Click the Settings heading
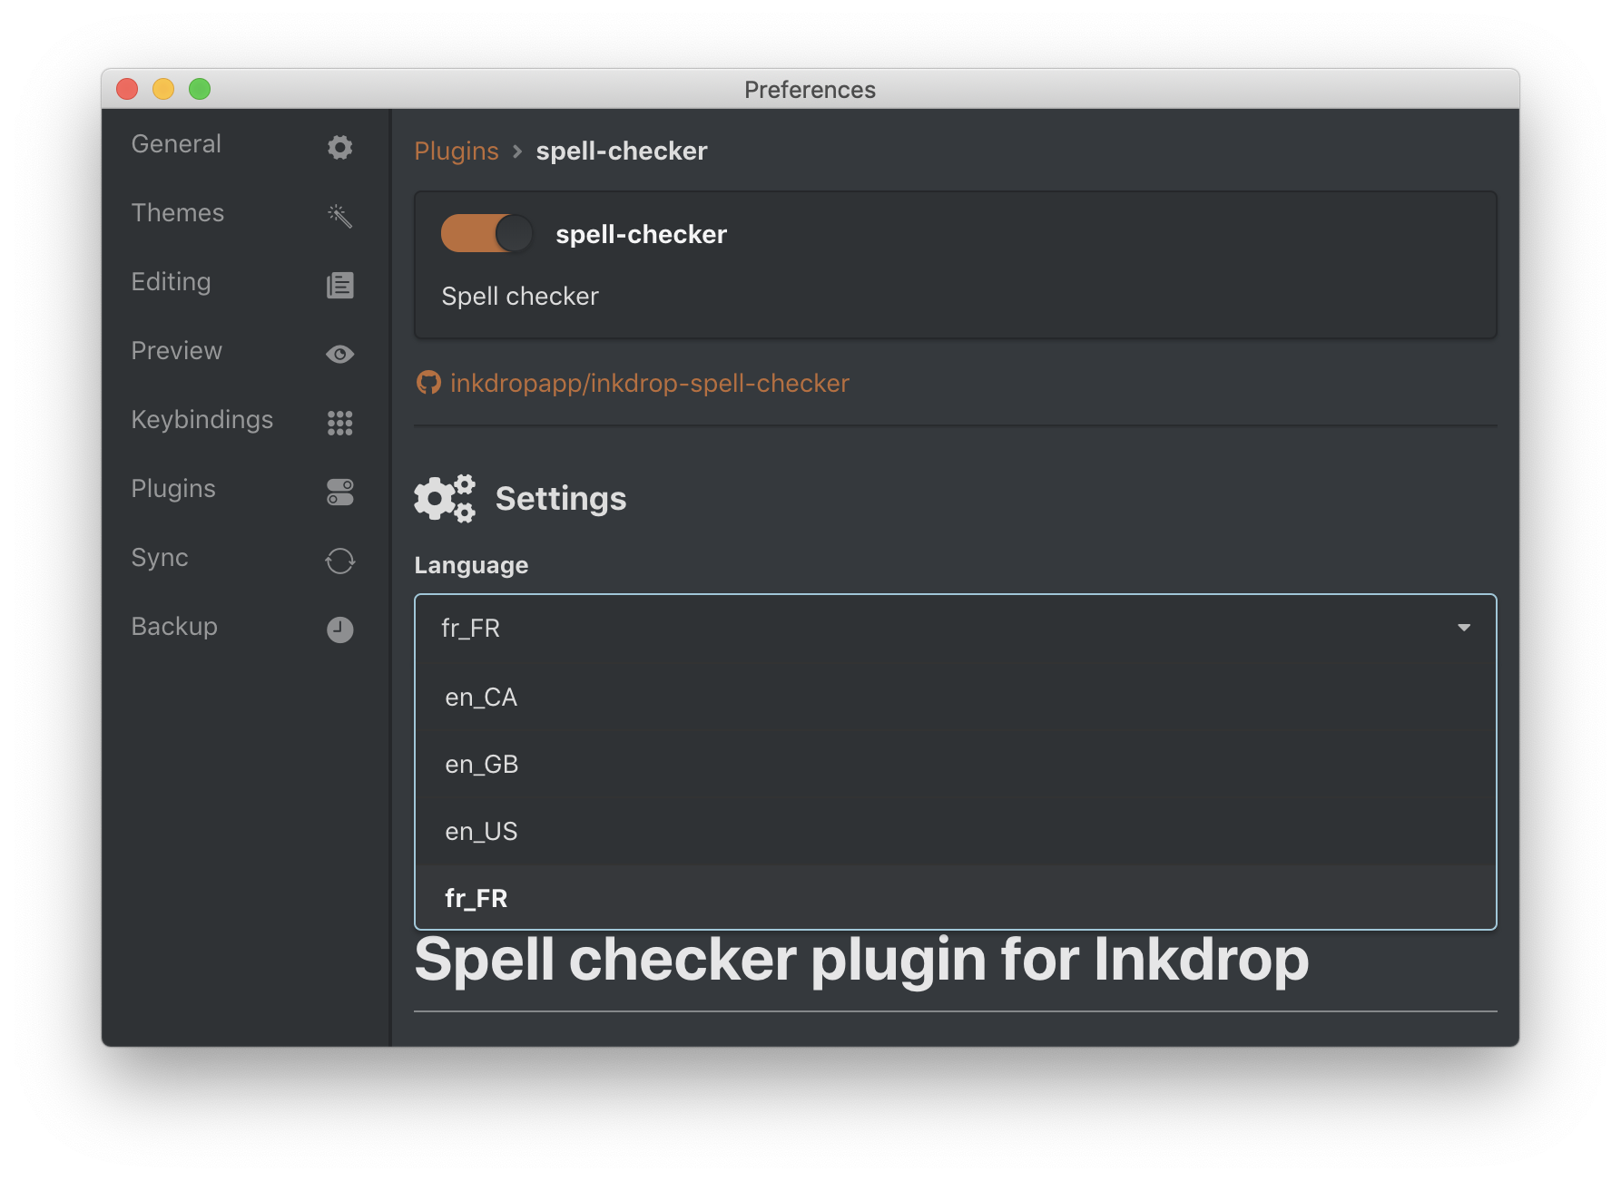The image size is (1621, 1181). pos(561,498)
